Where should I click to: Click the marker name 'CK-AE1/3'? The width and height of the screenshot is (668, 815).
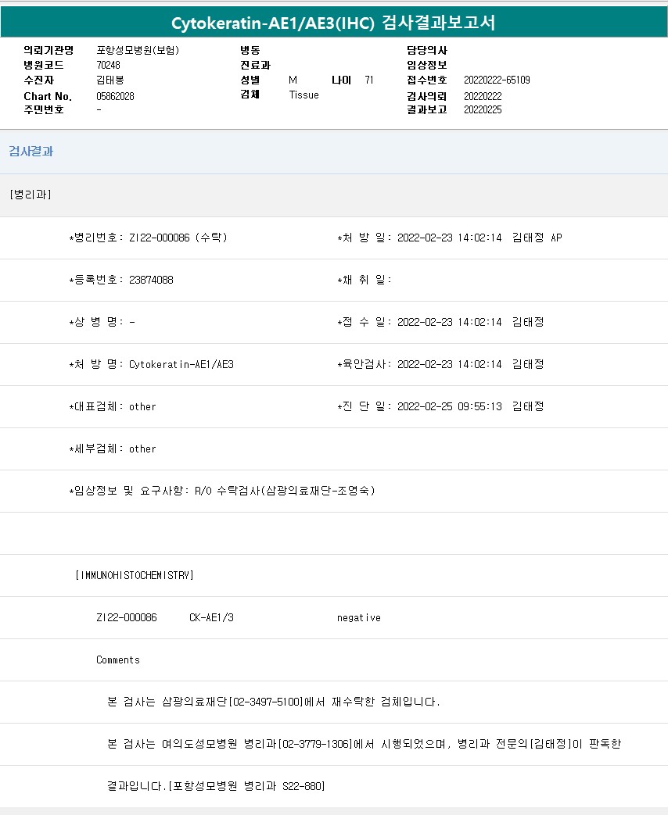click(x=211, y=617)
